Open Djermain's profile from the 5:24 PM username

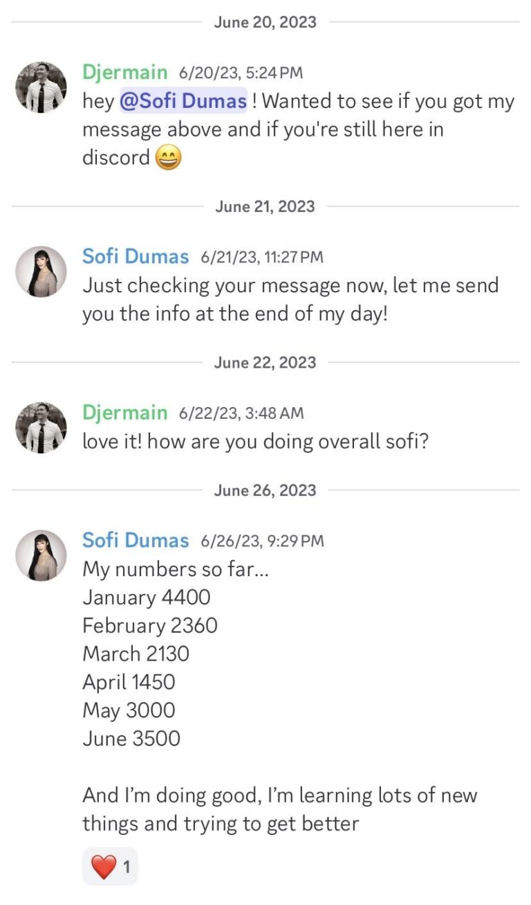pos(124,72)
